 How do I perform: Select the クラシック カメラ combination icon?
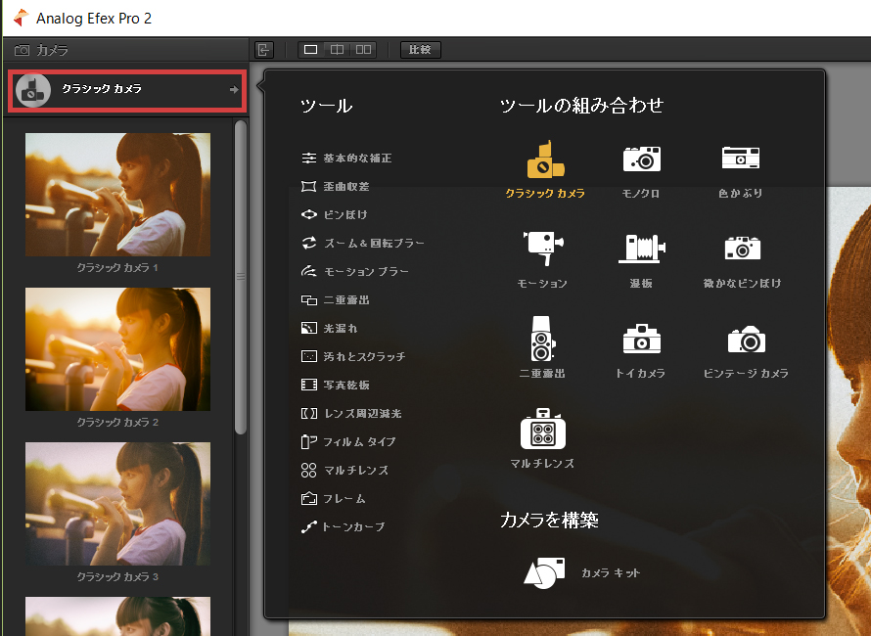[545, 159]
